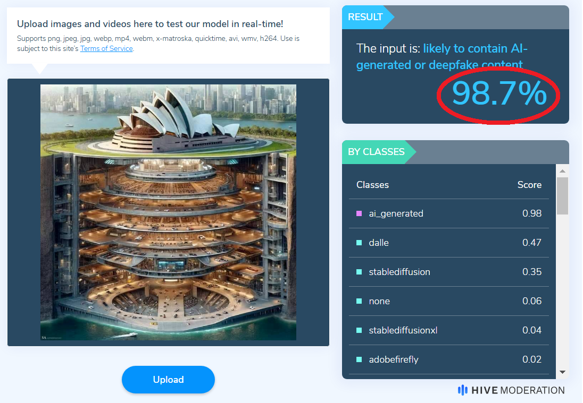
Task: Click the adobefirefly class square marker
Action: [359, 359]
